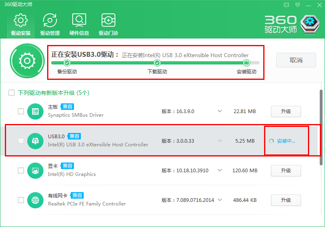Viewport: 325px width, 227px height.
Task: Click the feedback chat icon in title bar
Action: point(286,5)
